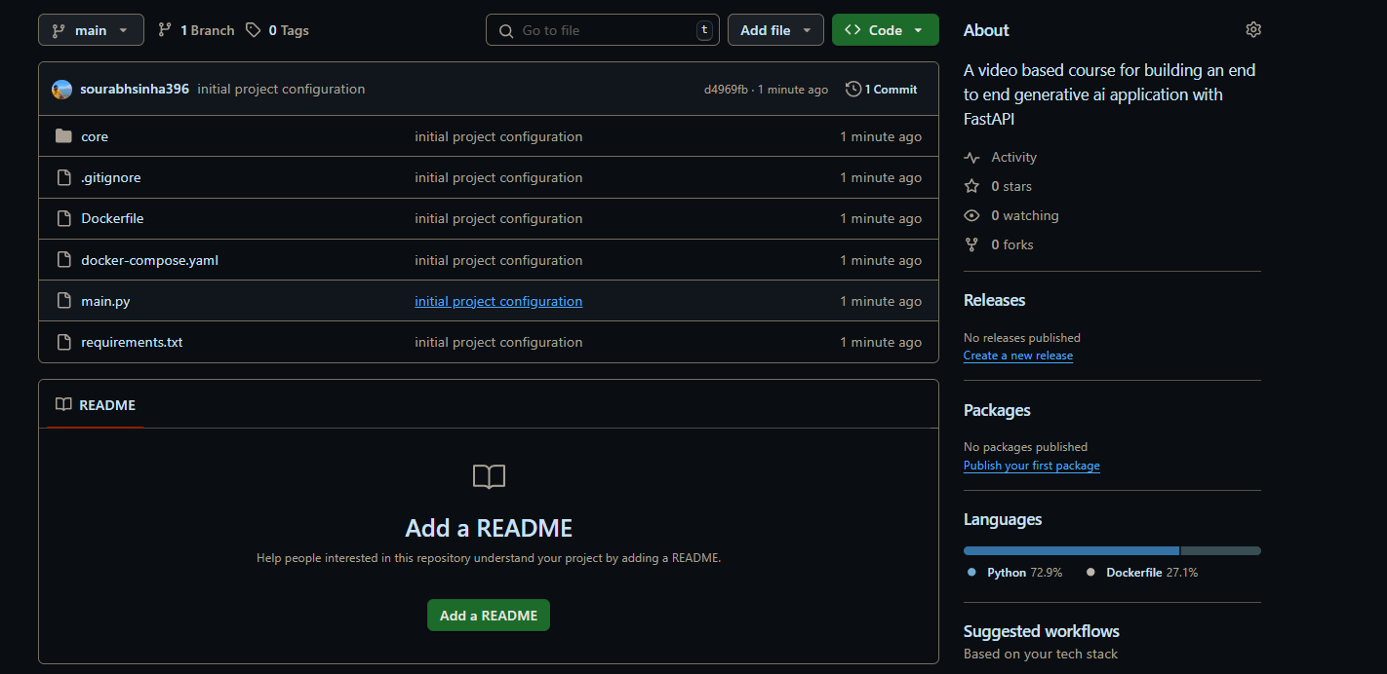Open the 0 forks link

(1012, 244)
